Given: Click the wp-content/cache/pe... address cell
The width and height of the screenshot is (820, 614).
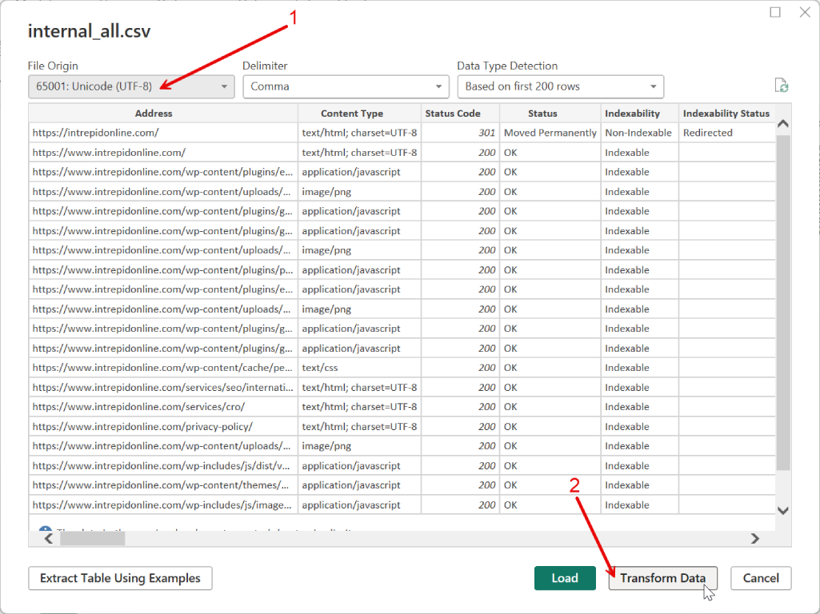Looking at the screenshot, I should pyautogui.click(x=163, y=367).
